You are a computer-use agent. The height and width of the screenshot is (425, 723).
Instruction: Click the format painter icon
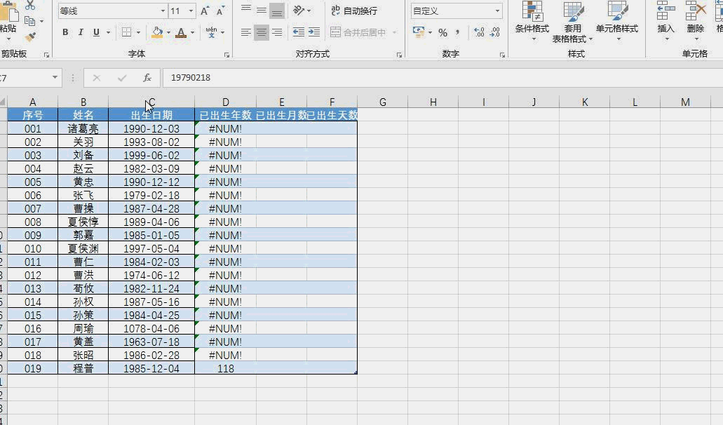30,36
